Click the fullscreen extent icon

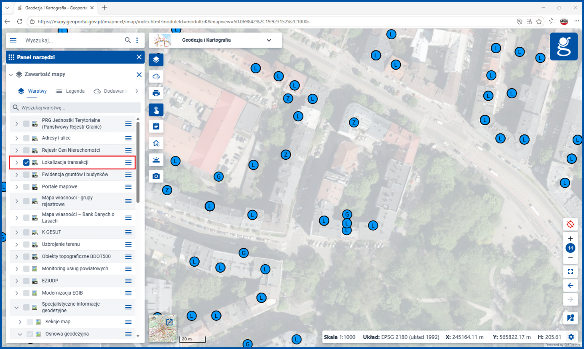[x=571, y=271]
